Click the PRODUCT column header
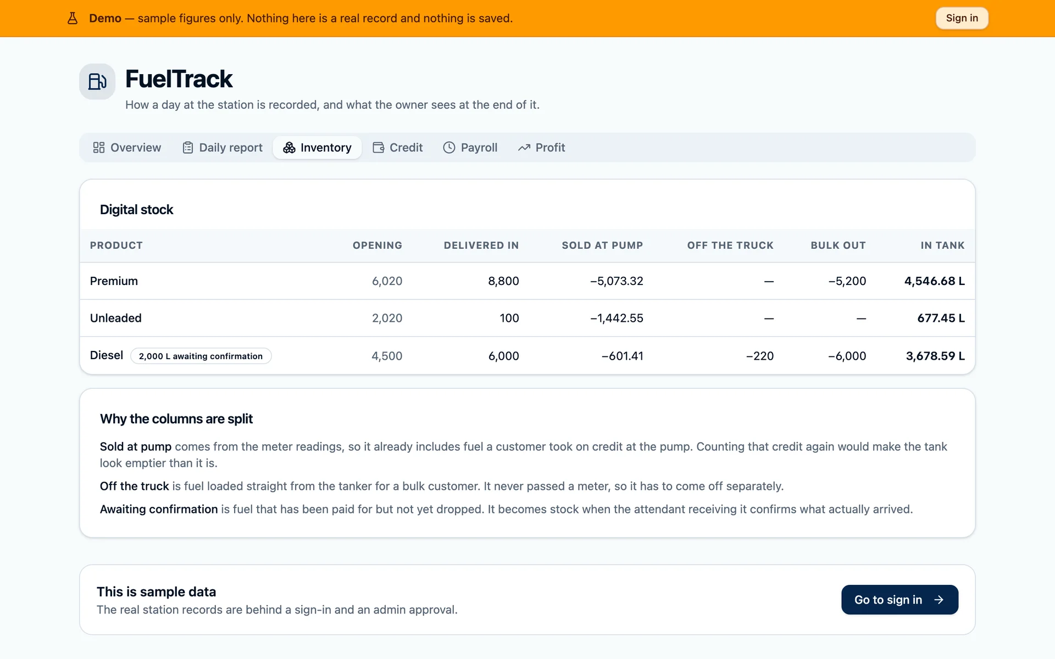This screenshot has height=659, width=1055. pyautogui.click(x=116, y=245)
